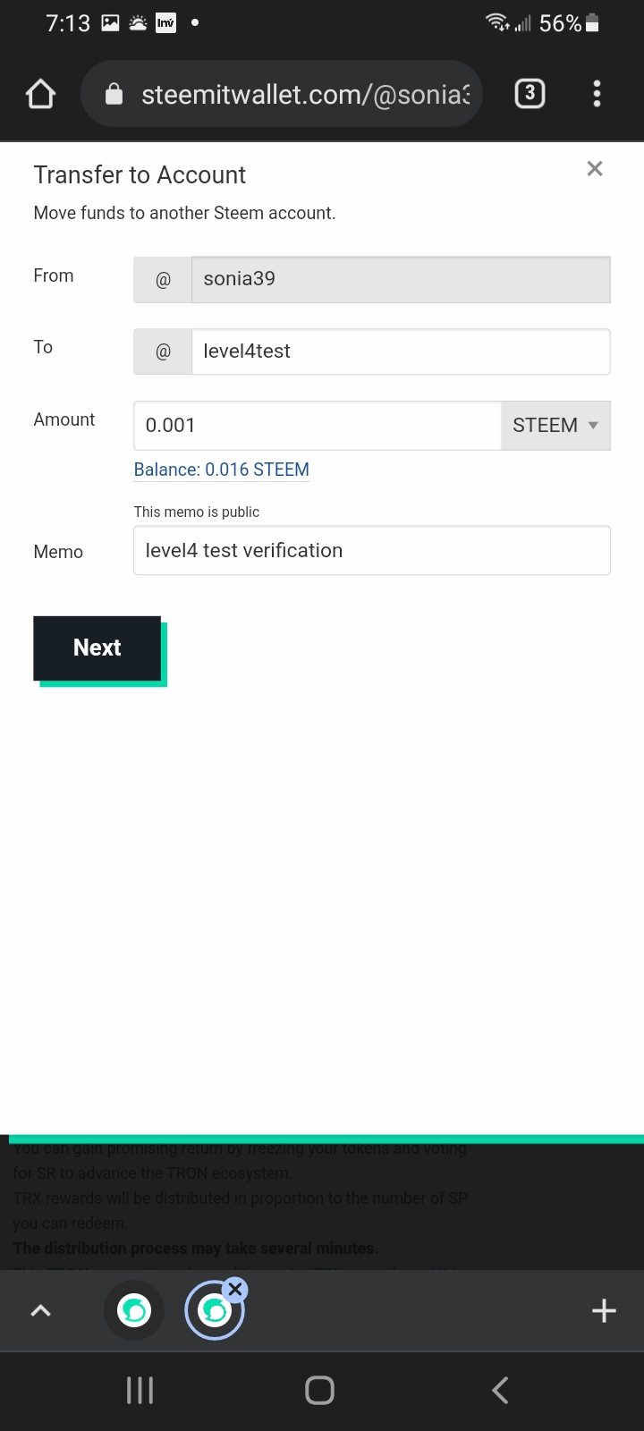The height and width of the screenshot is (1431, 644).
Task: Select the From field containing sonia39
Action: tap(401, 279)
